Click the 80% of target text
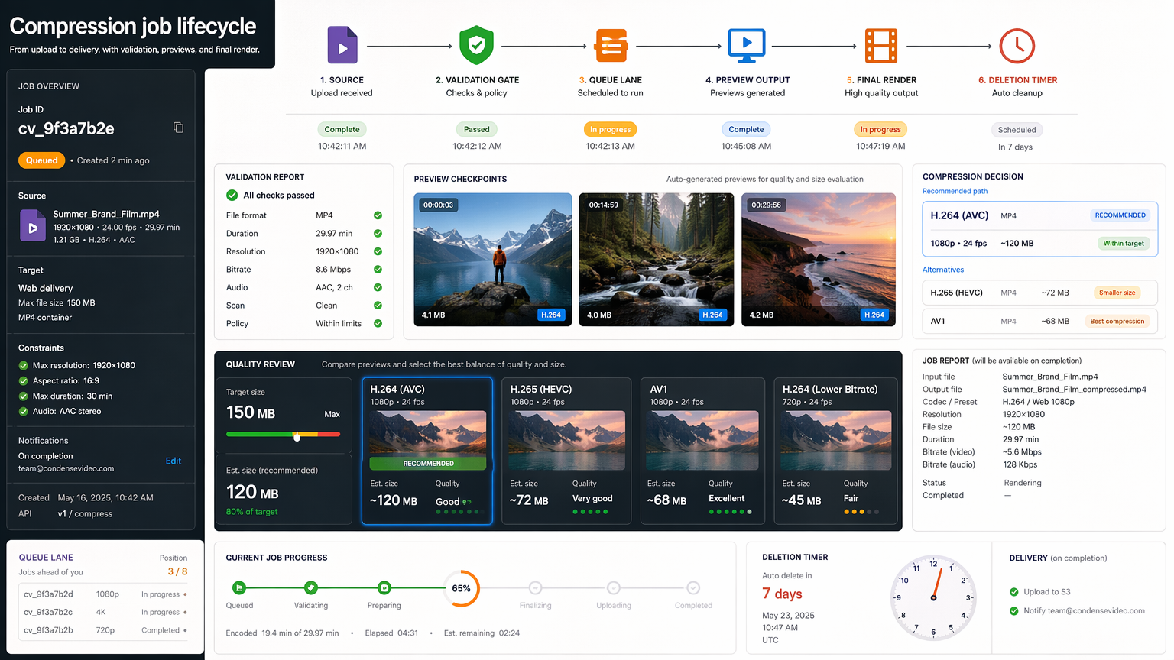This screenshot has height=660, width=1174. coord(251,512)
